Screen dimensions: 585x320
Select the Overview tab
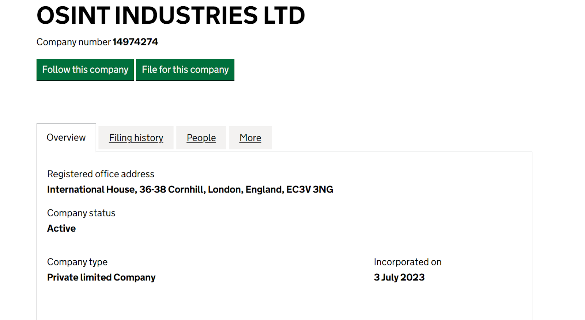pyautogui.click(x=66, y=138)
